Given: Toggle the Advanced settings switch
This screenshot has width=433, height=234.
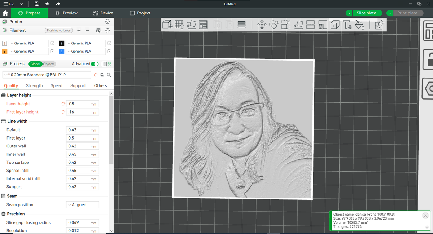Looking at the screenshot, I should click(x=95, y=64).
